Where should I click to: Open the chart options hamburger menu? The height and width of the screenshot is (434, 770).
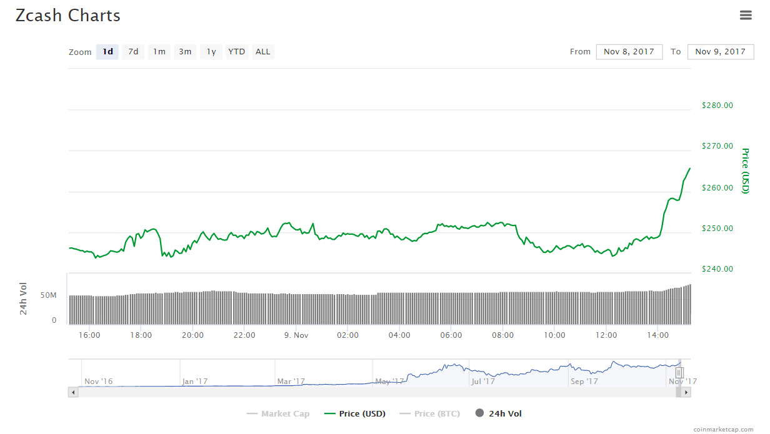click(746, 15)
